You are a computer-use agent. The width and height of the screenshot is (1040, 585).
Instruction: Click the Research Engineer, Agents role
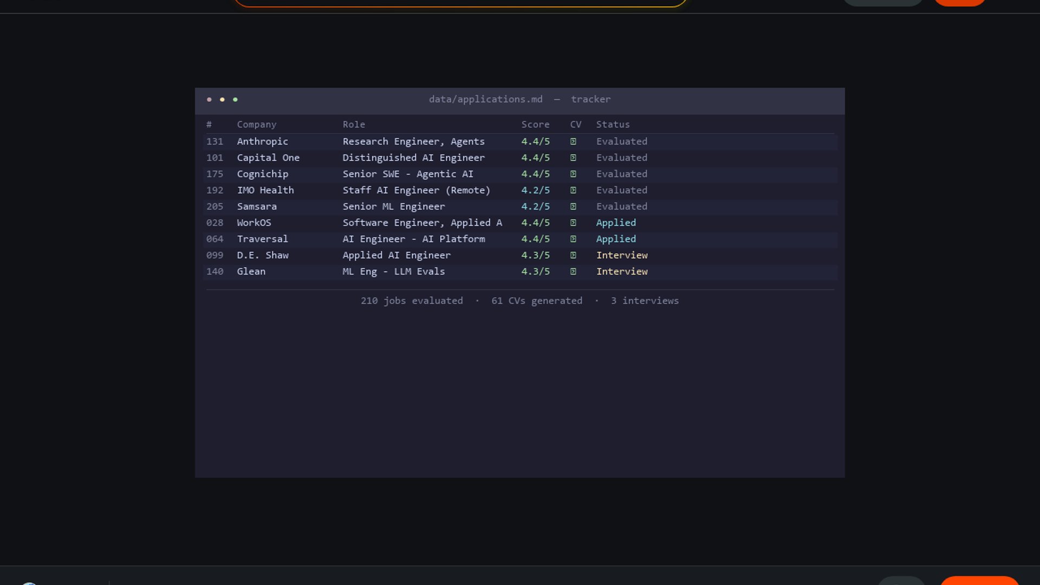pos(413,141)
